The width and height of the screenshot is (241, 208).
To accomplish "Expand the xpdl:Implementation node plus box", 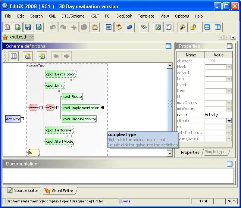I will 102,108.
